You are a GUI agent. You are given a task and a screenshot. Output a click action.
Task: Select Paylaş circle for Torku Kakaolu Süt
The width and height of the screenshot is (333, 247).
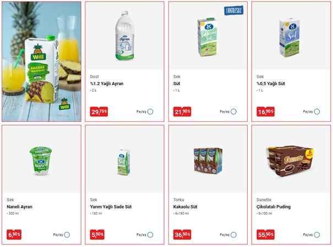pos(233,235)
